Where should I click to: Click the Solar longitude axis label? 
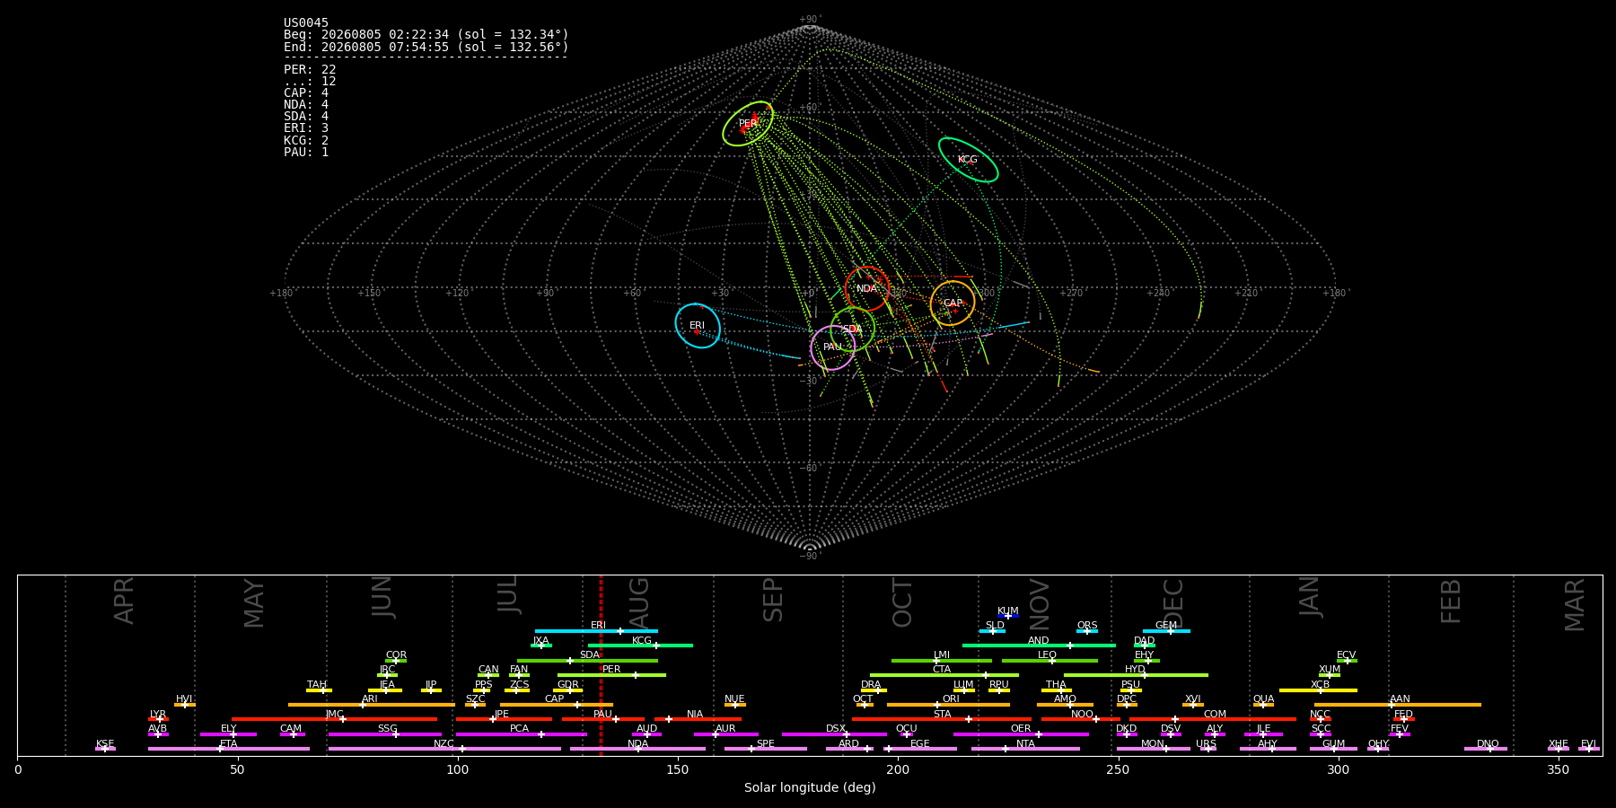[x=810, y=787]
